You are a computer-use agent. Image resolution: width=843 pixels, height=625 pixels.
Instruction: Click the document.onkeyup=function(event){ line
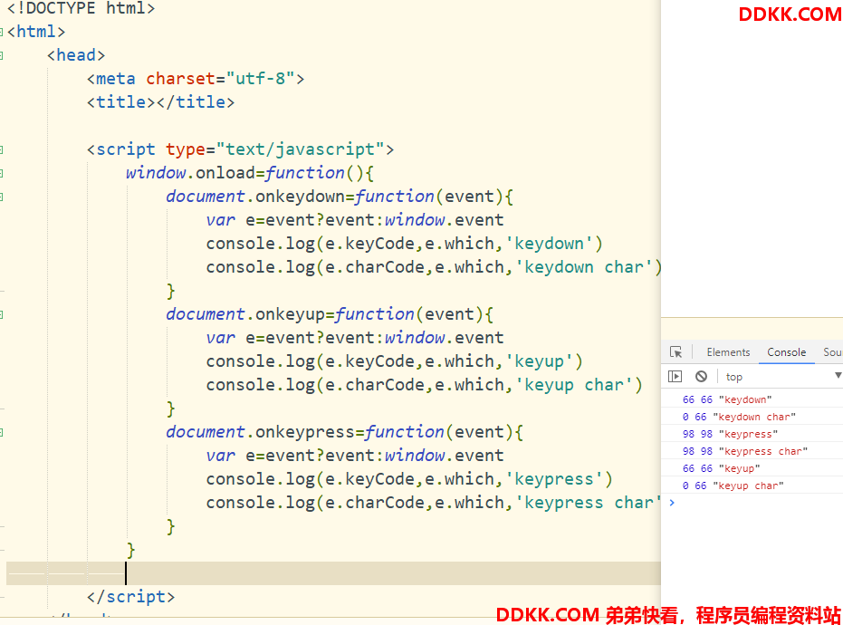[x=330, y=314]
